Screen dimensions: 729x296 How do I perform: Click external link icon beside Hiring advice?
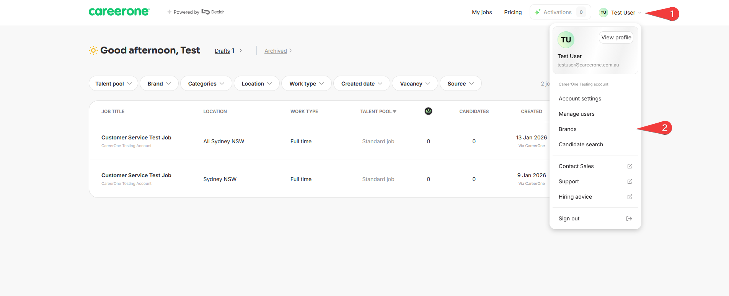click(x=630, y=197)
